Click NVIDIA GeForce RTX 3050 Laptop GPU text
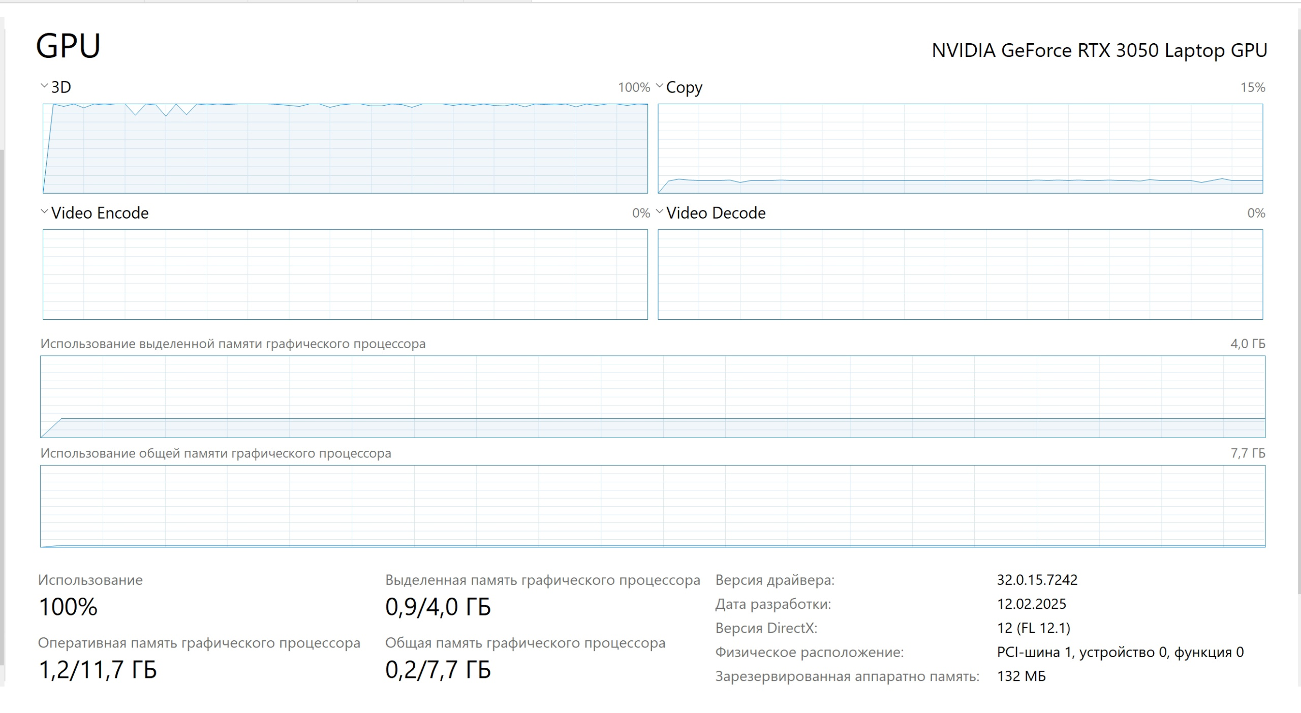 point(1099,51)
